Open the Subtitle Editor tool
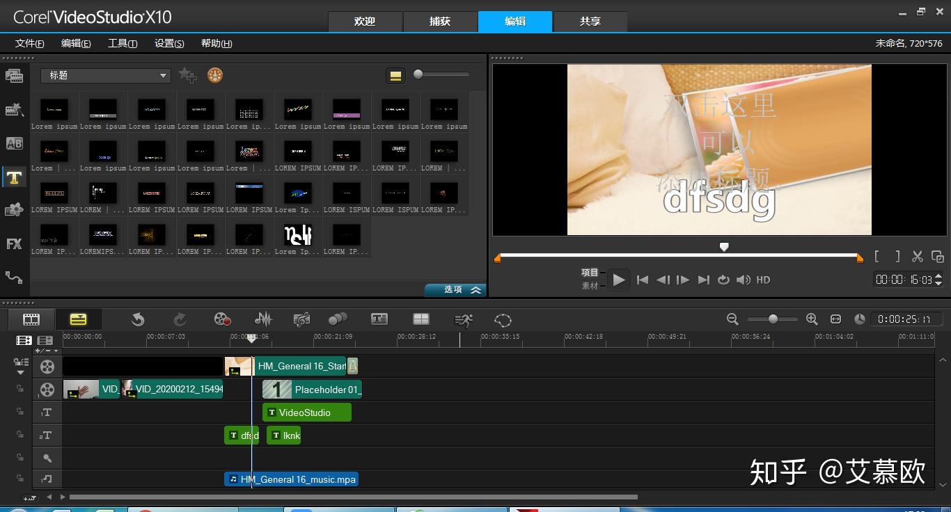Viewport: 951px width, 512px height. (x=379, y=319)
